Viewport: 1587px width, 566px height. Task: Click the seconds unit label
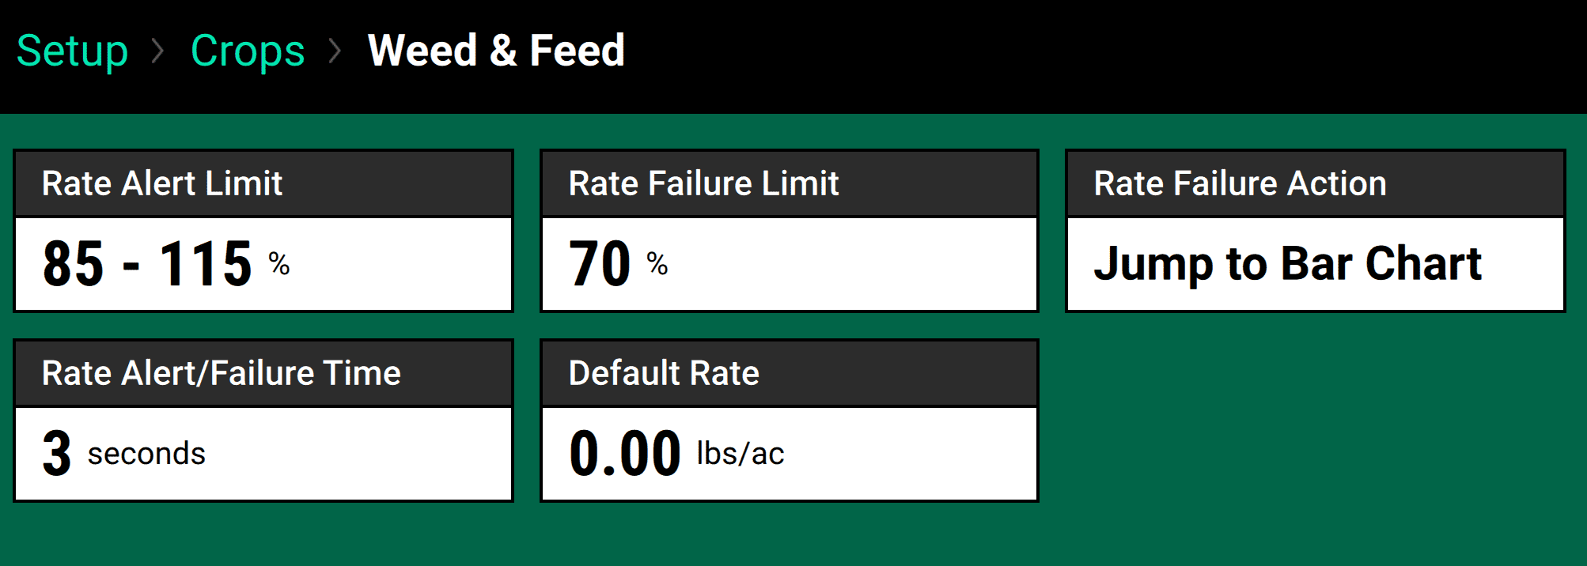pyautogui.click(x=146, y=454)
